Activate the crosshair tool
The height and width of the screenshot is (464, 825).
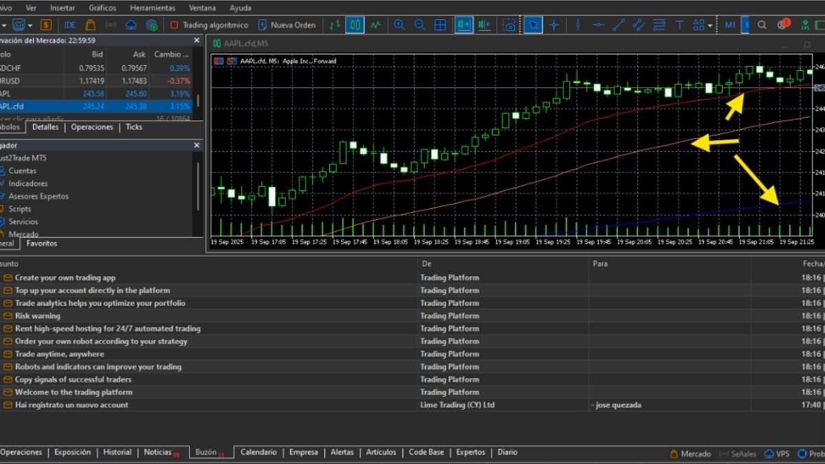554,24
